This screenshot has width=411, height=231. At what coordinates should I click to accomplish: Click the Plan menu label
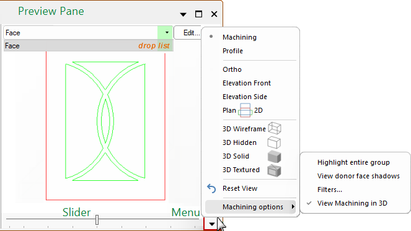pyautogui.click(x=229, y=110)
